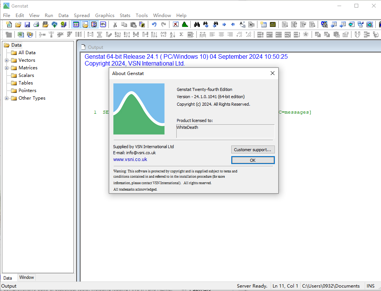Click the new spreadsheet grid icon
The image size is (381, 291).
pos(263,25)
